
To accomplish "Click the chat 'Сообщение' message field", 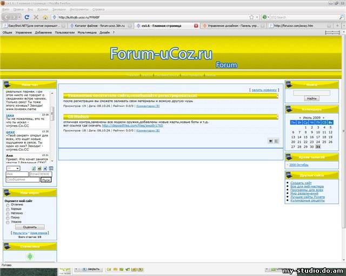I will [23, 180].
